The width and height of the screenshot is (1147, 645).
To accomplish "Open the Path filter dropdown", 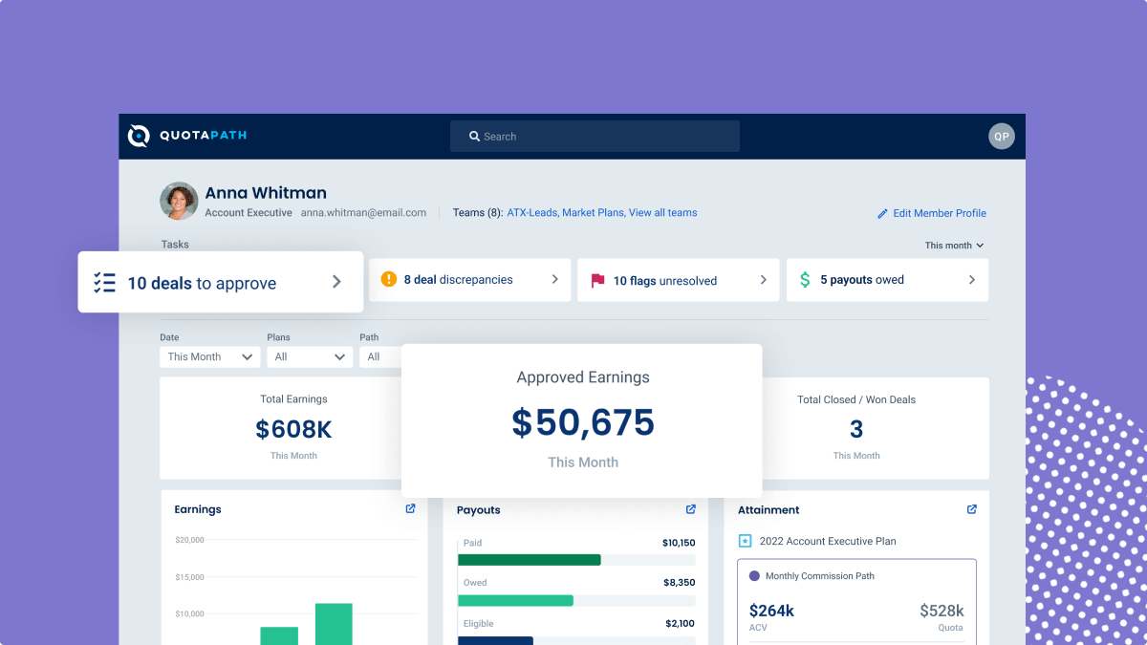I will point(380,356).
